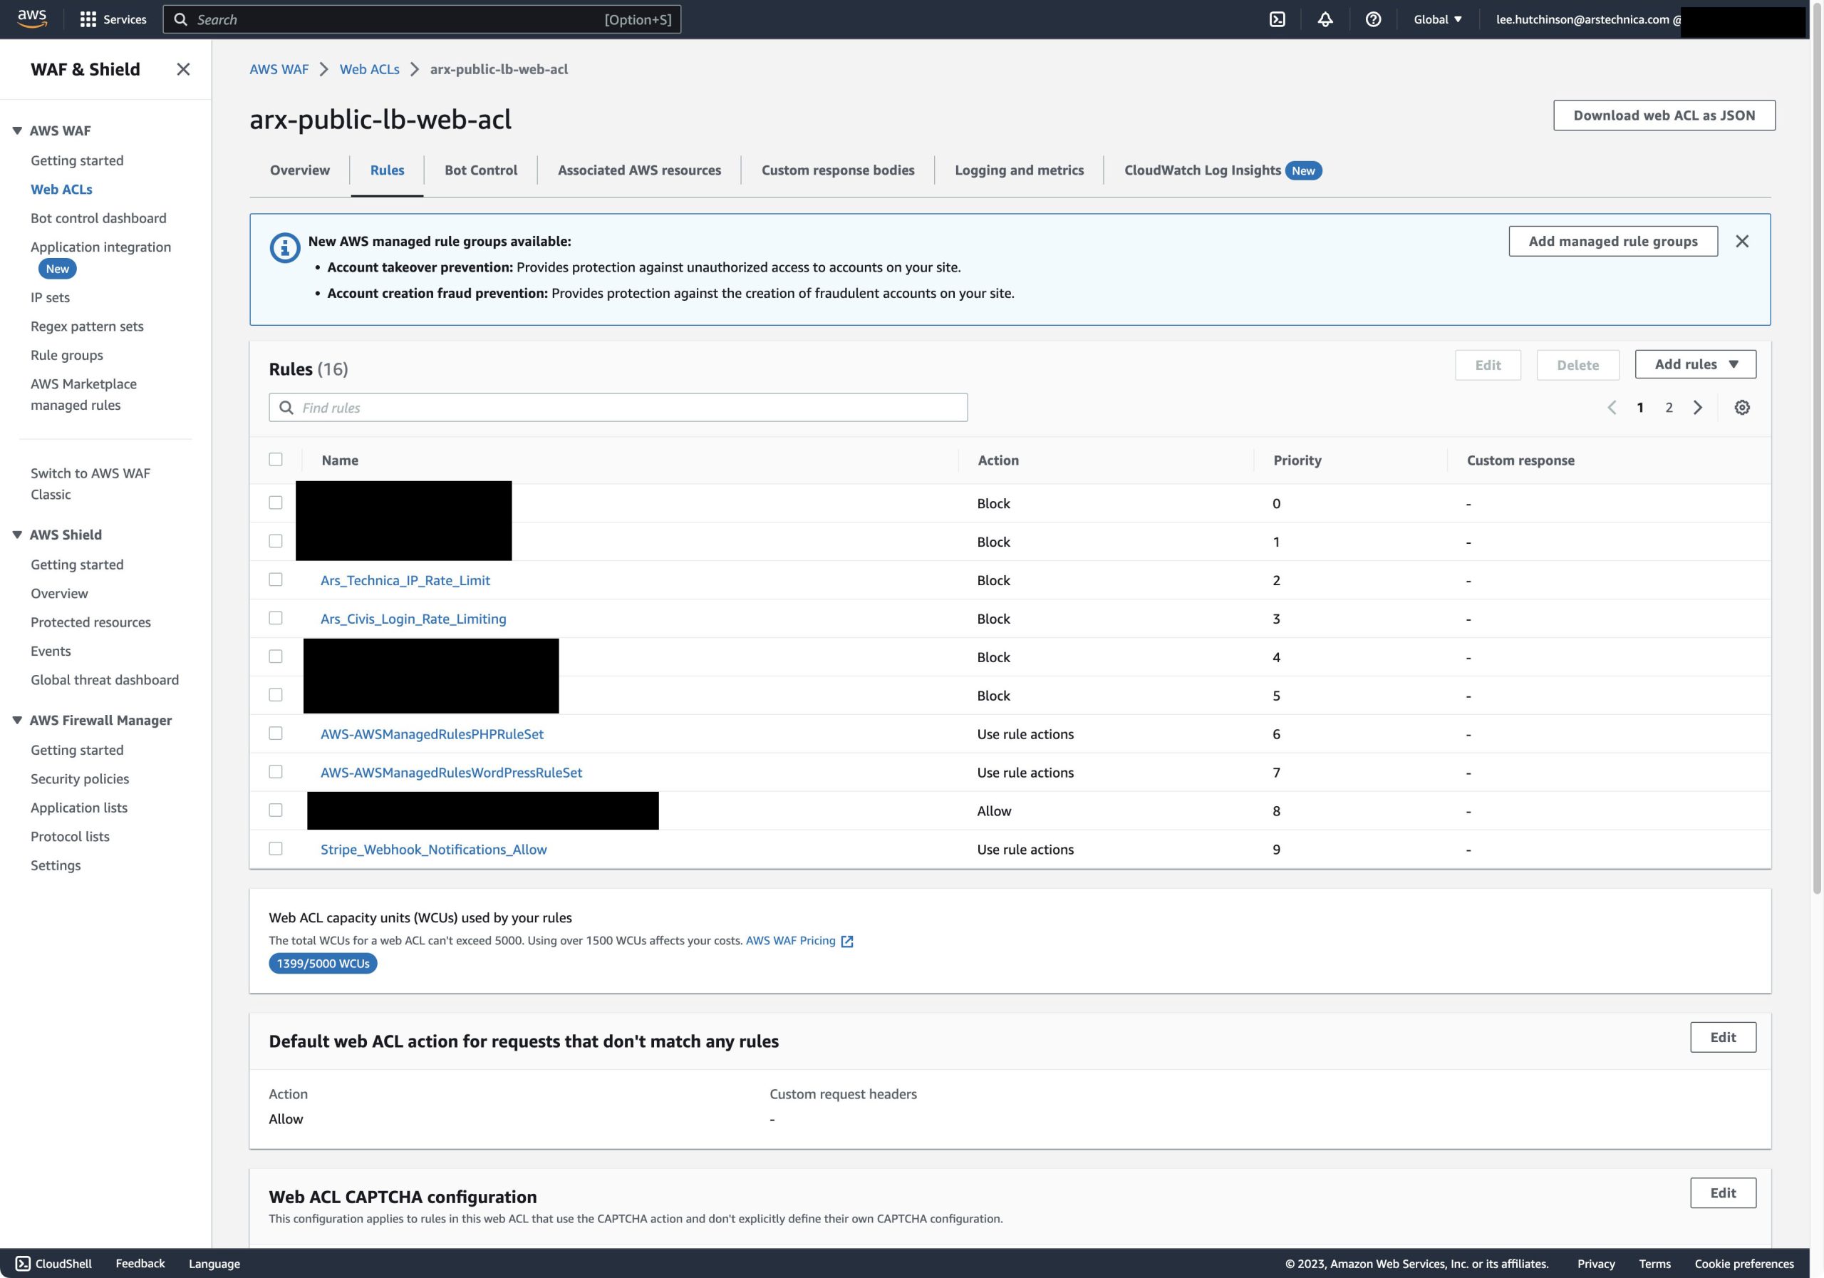The width and height of the screenshot is (1824, 1278).
Task: Open the Services grid menu icon
Action: (x=88, y=19)
